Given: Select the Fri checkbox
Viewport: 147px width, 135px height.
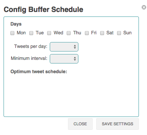Looking at the screenshot, I should 87,33.
